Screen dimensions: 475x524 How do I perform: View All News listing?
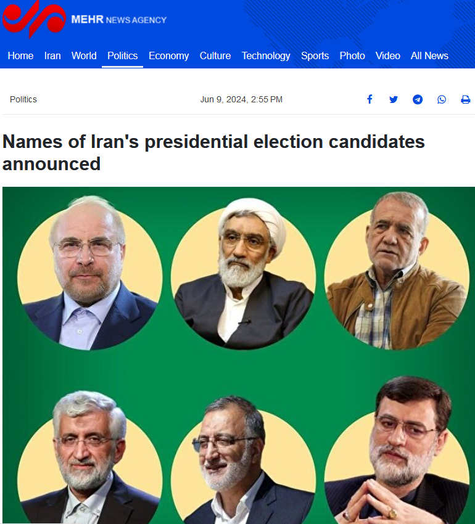point(429,55)
